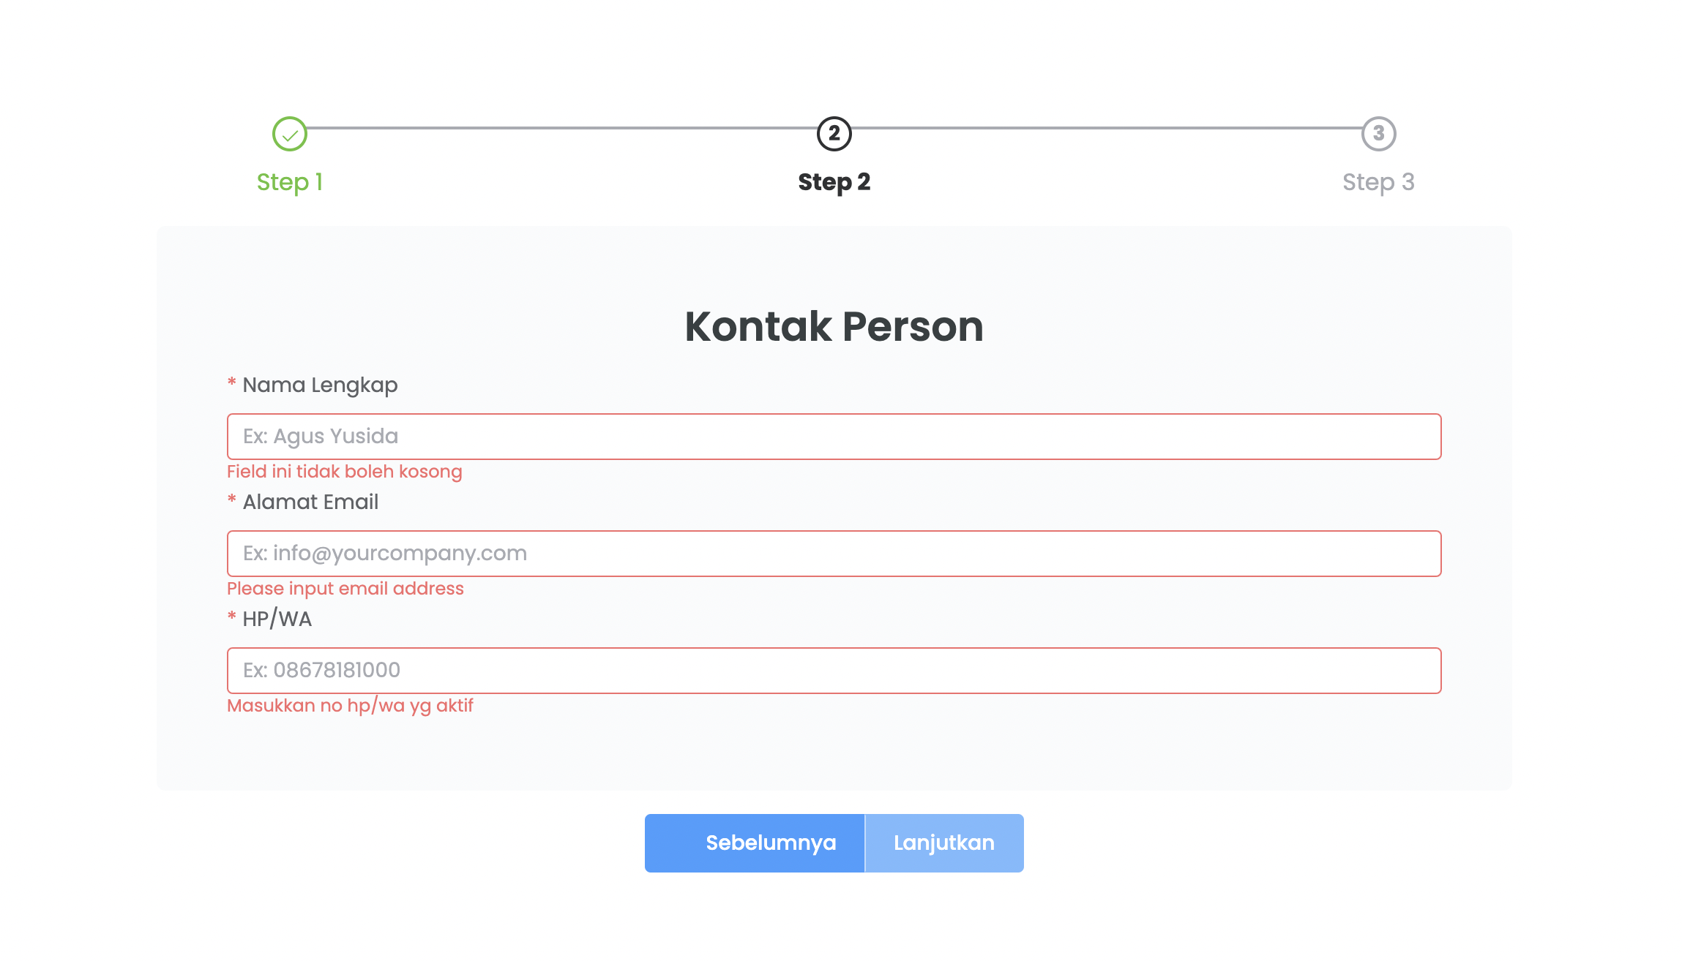Screen dimensions: 1682x961
Task: Click the Kontak Person heading
Action: tap(834, 326)
